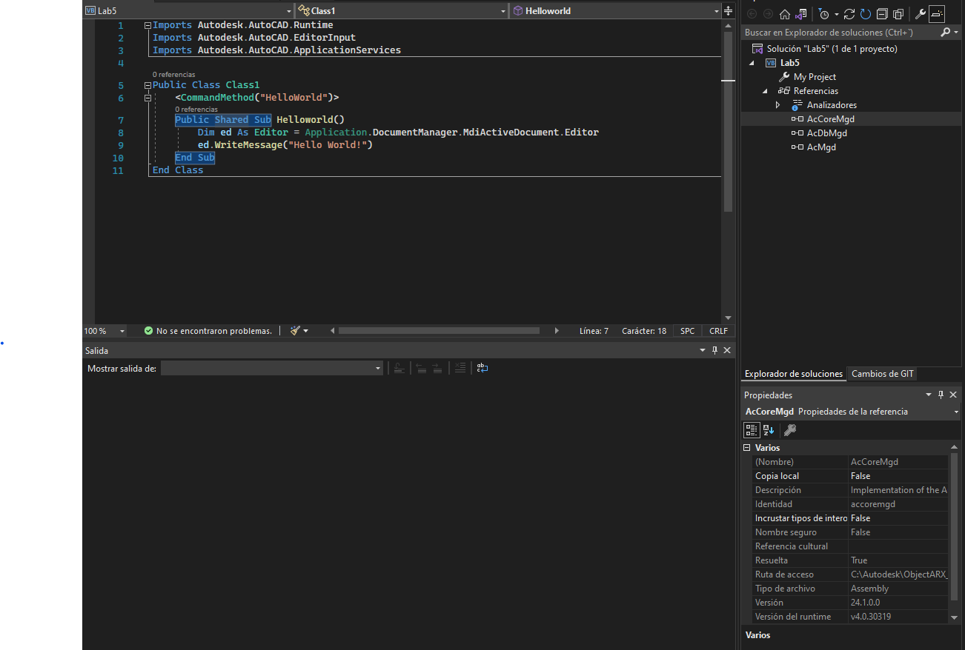Switch to the Cambios de GIT tab
Viewport: 965px width, 650px height.
coord(882,374)
